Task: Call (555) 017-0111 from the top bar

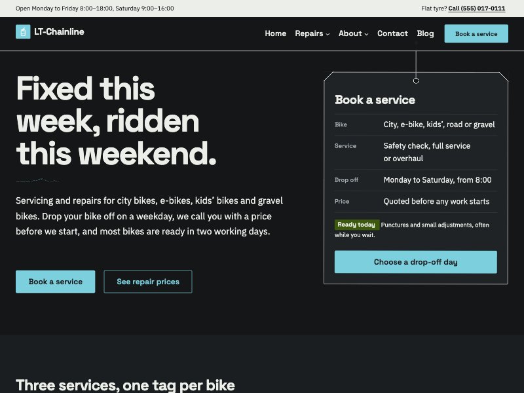Action: pos(477,9)
